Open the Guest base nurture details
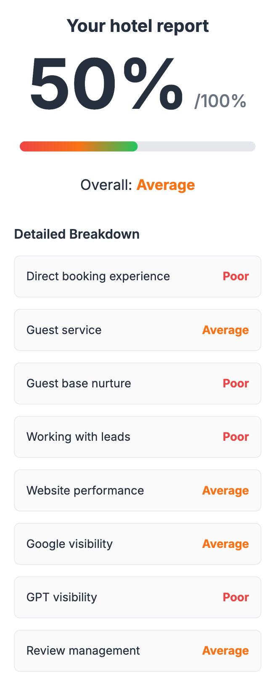 (x=137, y=383)
